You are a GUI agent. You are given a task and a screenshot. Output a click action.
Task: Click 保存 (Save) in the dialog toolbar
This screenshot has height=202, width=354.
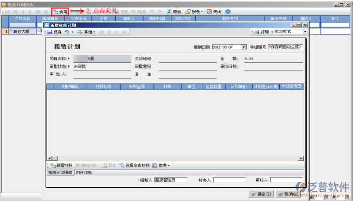tap(55, 32)
